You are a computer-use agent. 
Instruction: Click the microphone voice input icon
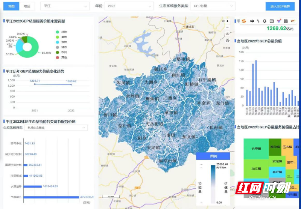click(x=265, y=21)
